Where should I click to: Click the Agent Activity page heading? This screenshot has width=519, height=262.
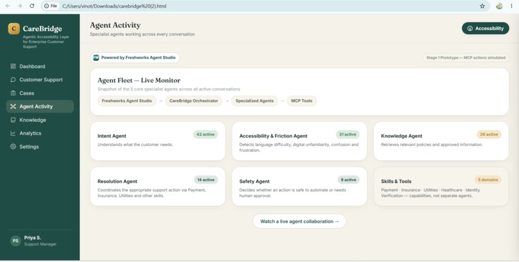tap(115, 25)
